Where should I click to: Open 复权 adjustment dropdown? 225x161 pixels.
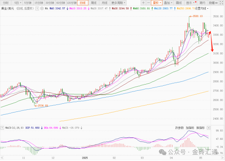coord(157,3)
